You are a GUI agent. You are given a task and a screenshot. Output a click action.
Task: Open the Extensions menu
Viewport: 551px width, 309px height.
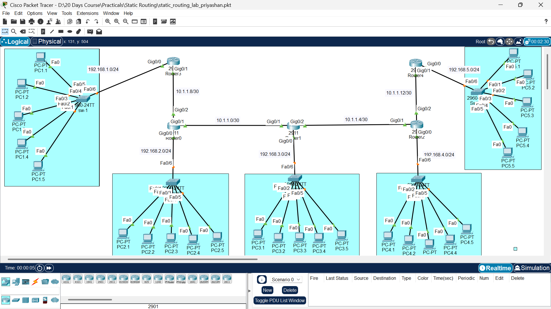pos(87,13)
